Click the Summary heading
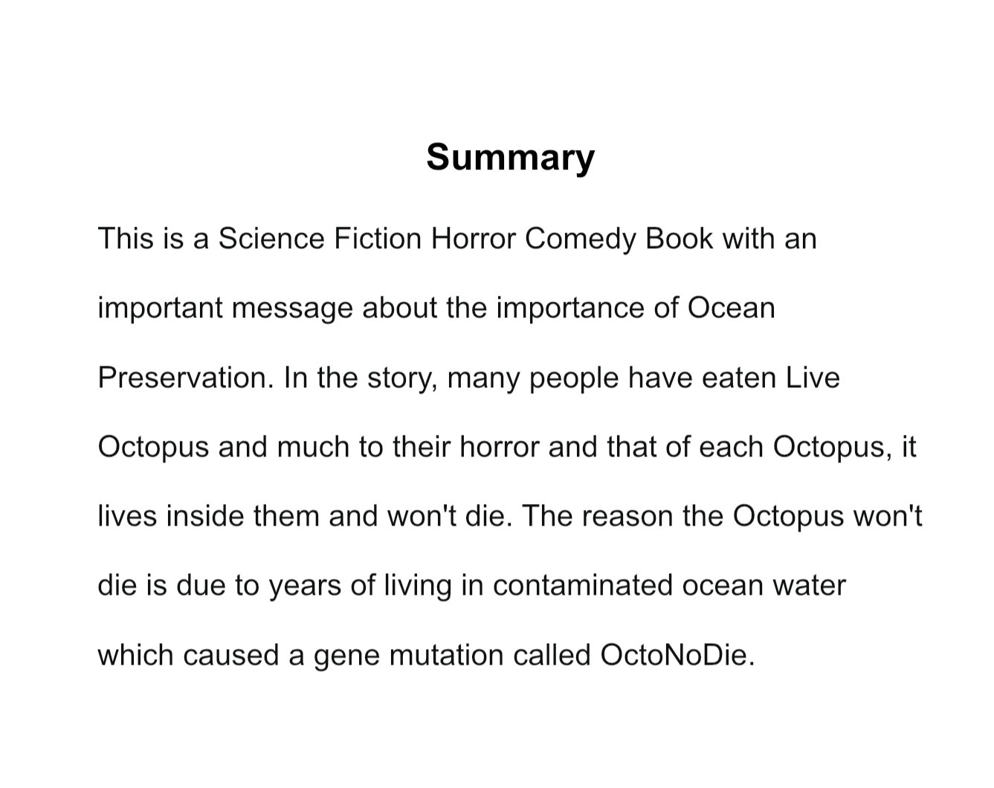This screenshot has width=994, height=788. click(x=510, y=158)
